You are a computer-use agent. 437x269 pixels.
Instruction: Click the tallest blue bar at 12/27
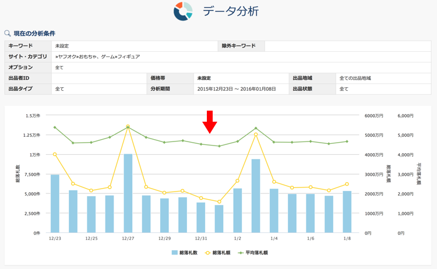128,193
